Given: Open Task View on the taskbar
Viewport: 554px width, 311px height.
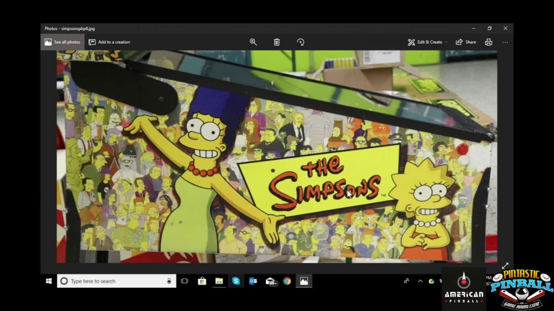Looking at the screenshot, I should 184,281.
